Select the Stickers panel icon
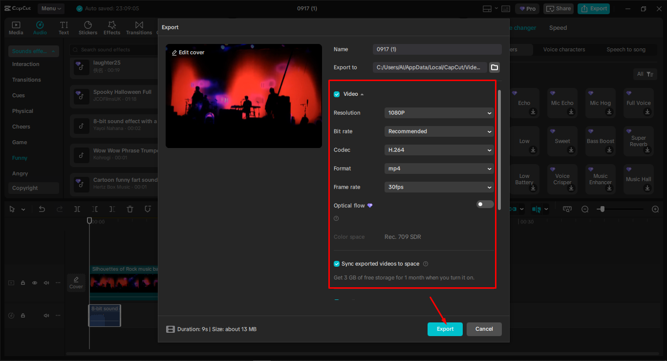 click(88, 27)
